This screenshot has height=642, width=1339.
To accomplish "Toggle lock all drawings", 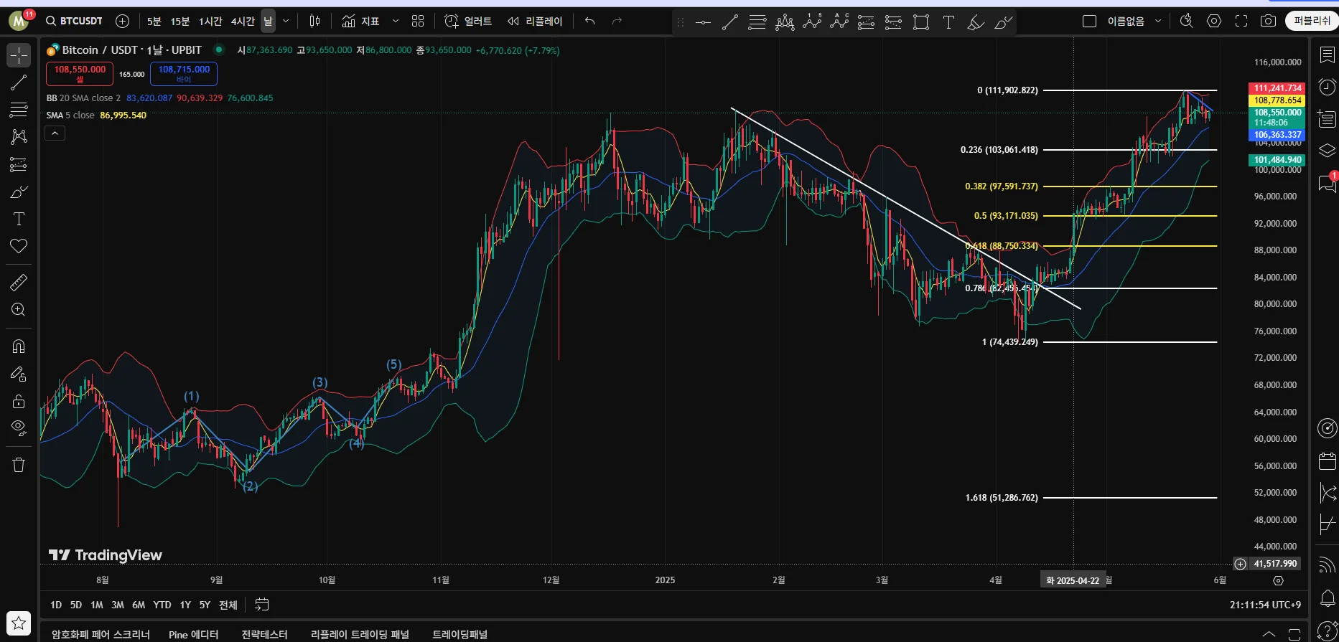I will pyautogui.click(x=19, y=401).
